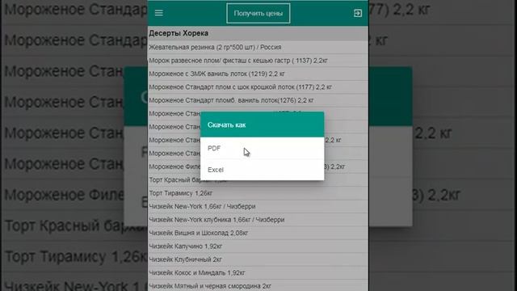Click the 'Скачать как' dialog title
Image resolution: width=517 pixels, height=291 pixels.
click(226, 125)
